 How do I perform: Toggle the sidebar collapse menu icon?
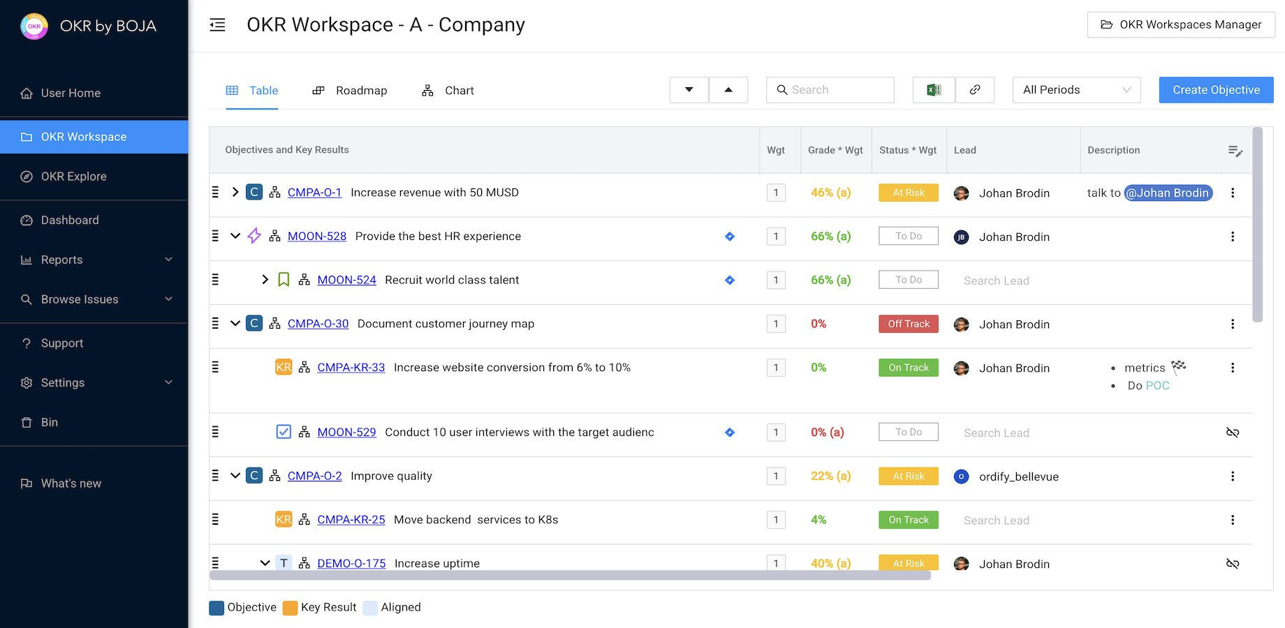(x=217, y=25)
